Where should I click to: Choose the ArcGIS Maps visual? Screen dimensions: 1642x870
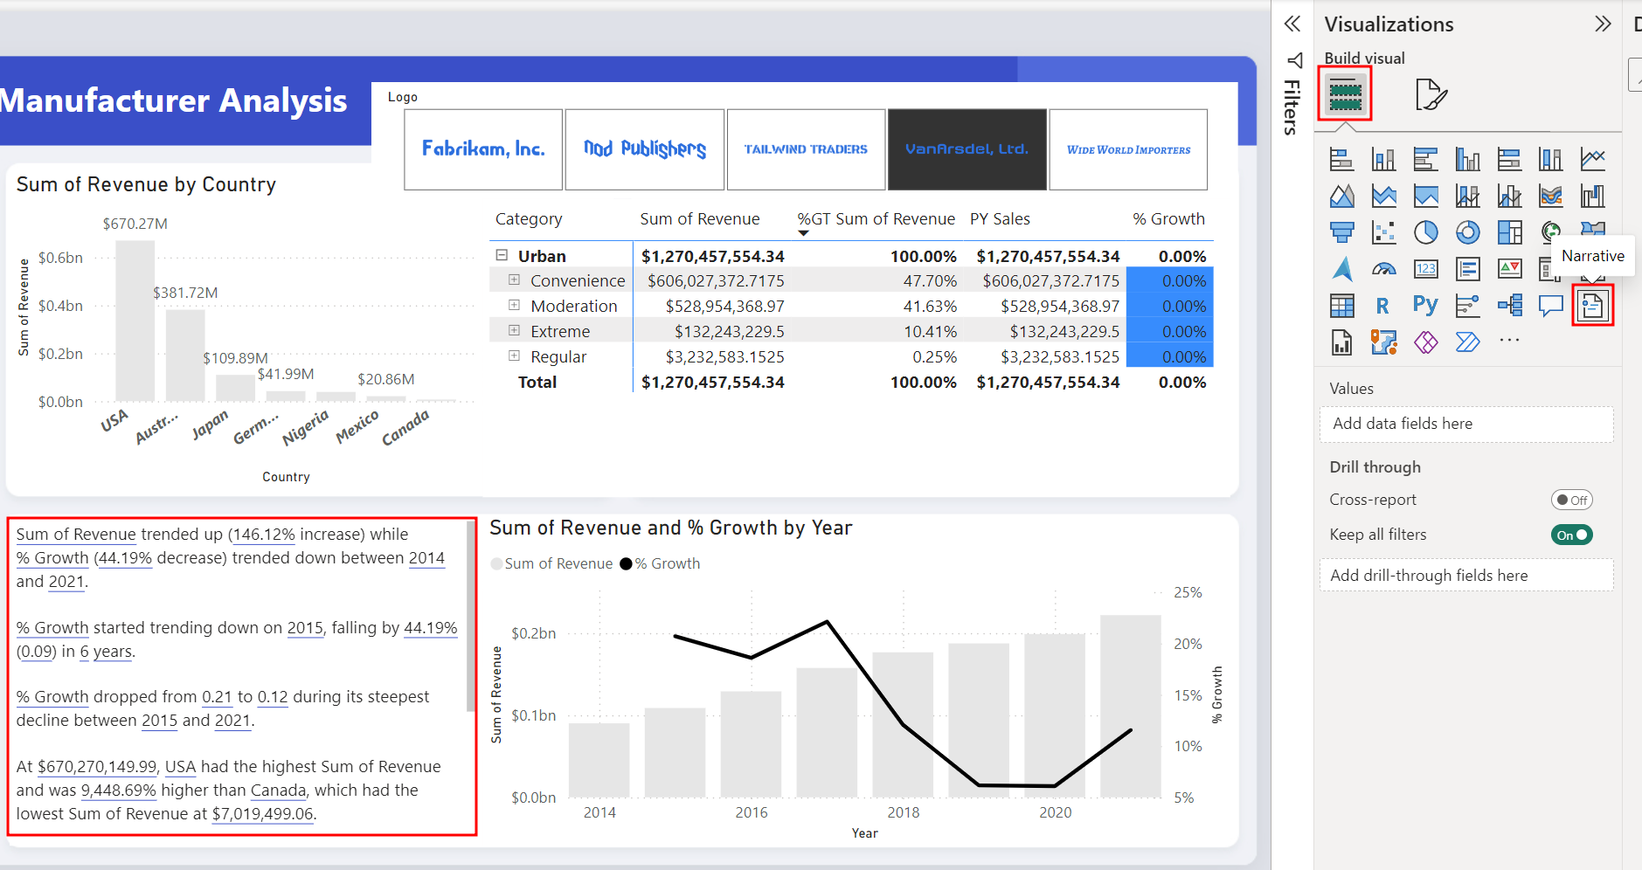(1383, 342)
